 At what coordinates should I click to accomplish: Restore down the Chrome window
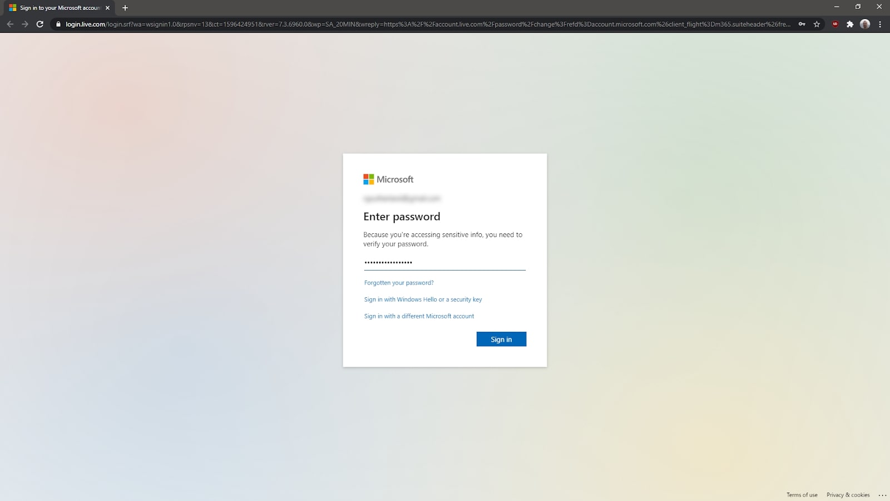coord(858,7)
